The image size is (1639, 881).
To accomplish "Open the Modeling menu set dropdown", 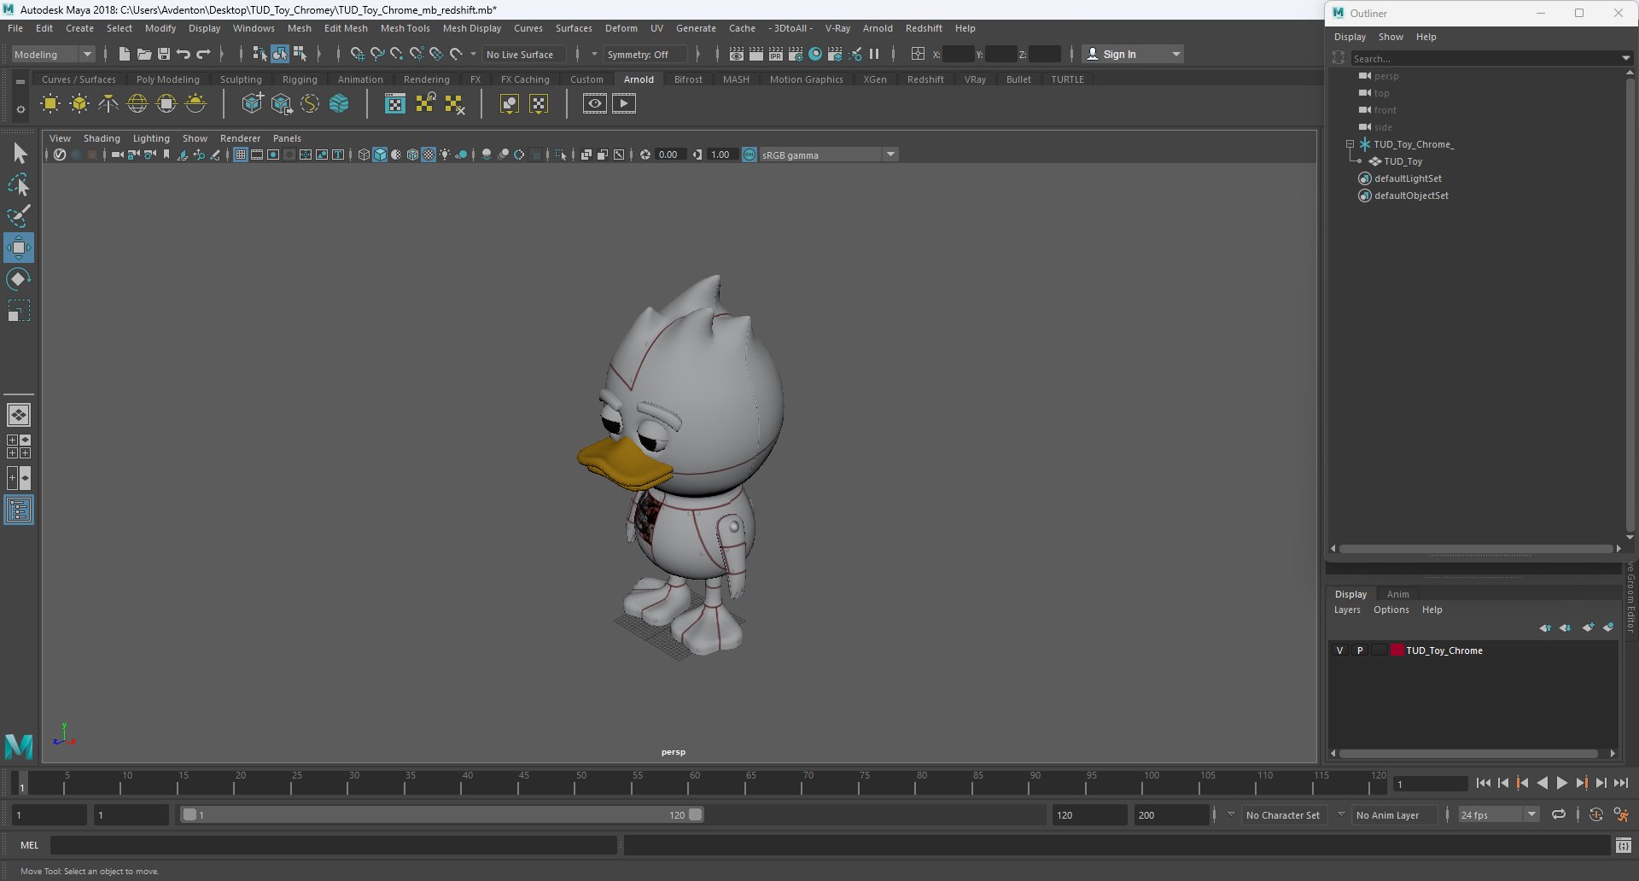I will tap(53, 54).
